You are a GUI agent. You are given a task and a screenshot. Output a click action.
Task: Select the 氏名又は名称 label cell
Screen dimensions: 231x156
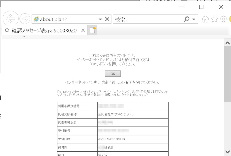pos(77,114)
